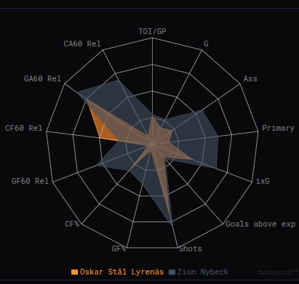The image size is (299, 284).
Task: Select the Goals above exp label
Action: [x=260, y=224]
